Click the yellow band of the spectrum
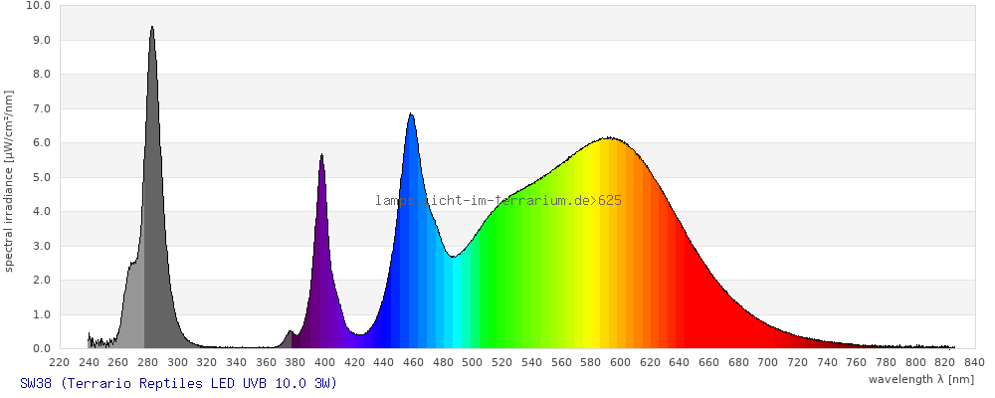995x398 pixels. (x=592, y=249)
